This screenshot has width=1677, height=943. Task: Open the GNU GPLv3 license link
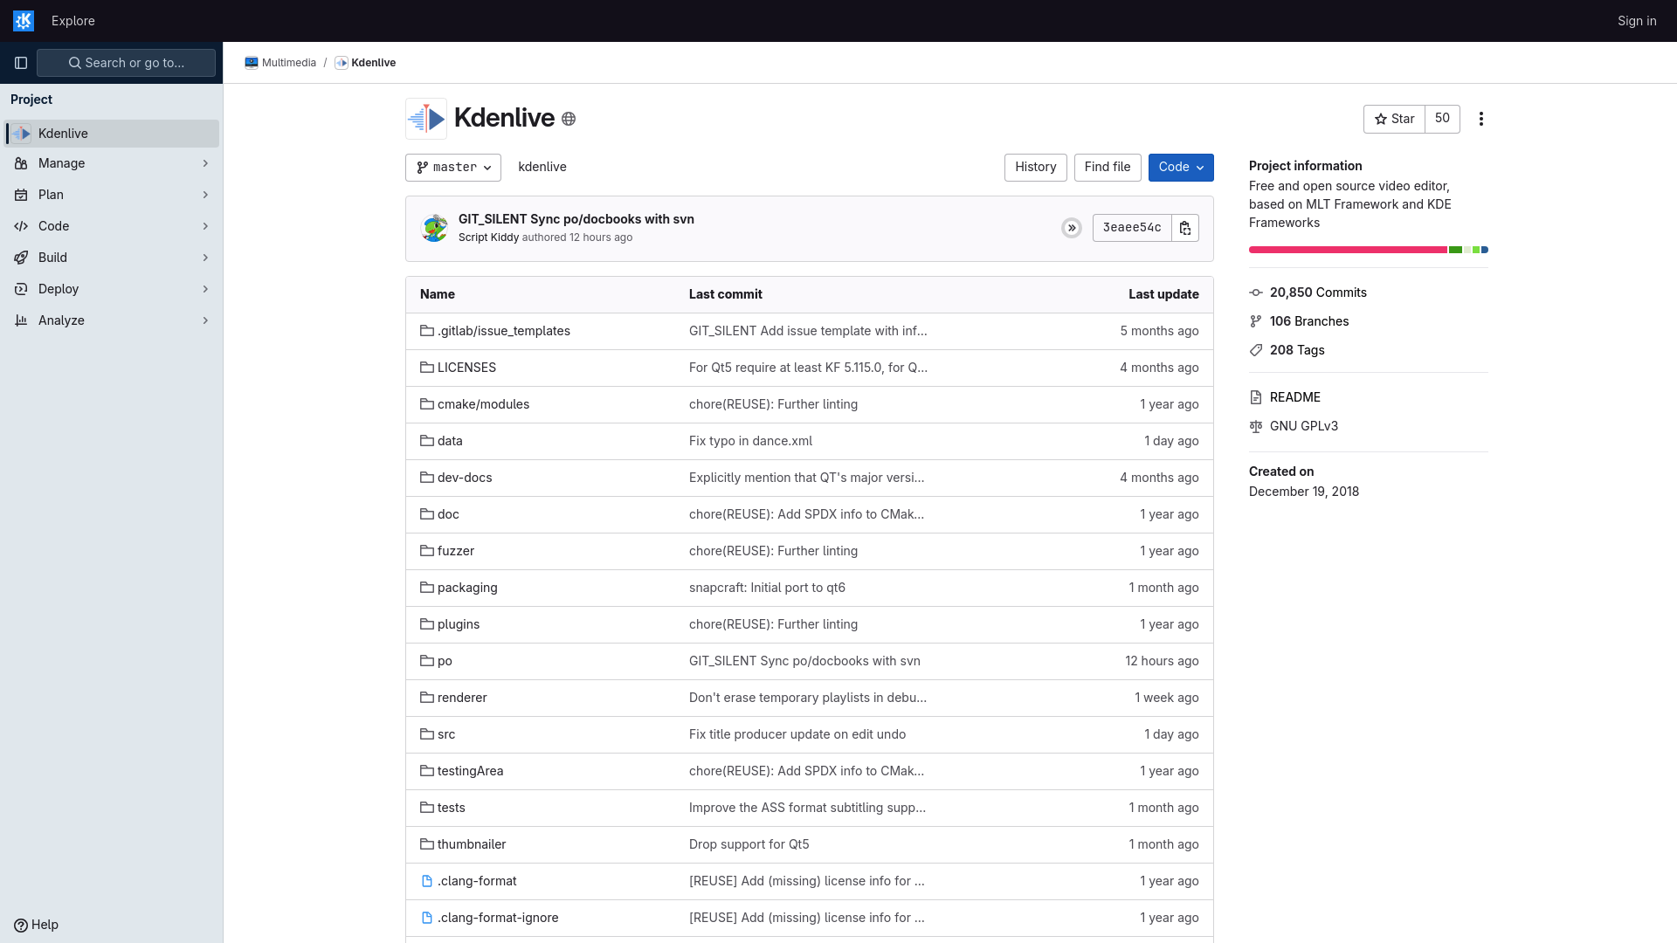(1304, 426)
